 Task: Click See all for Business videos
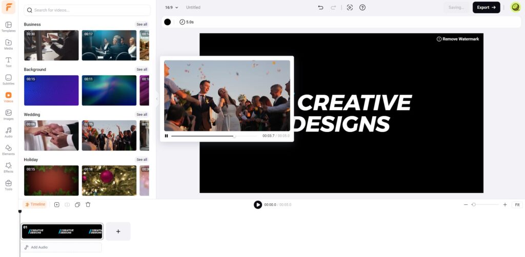[x=142, y=25]
